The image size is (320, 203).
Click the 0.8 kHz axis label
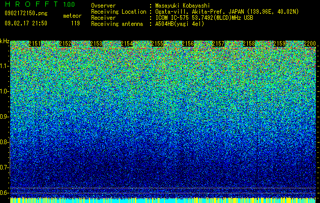coord(5,142)
